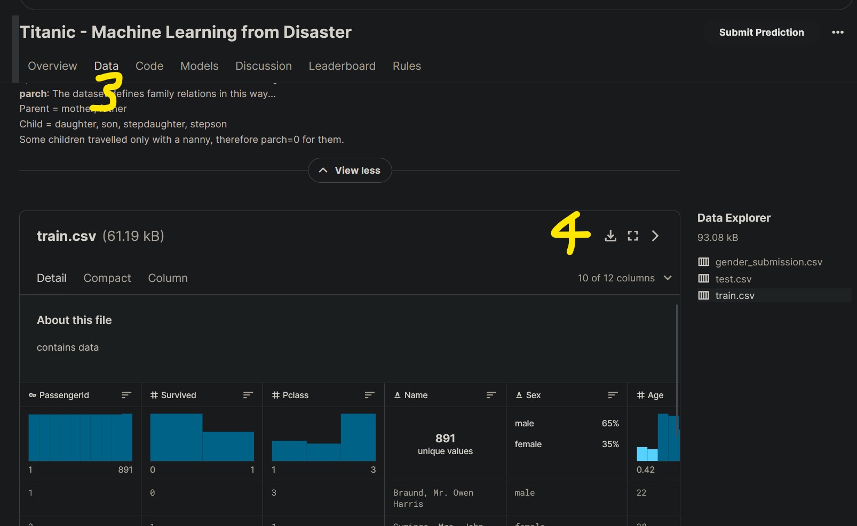Click the table icon beside train.csv

[704, 295]
